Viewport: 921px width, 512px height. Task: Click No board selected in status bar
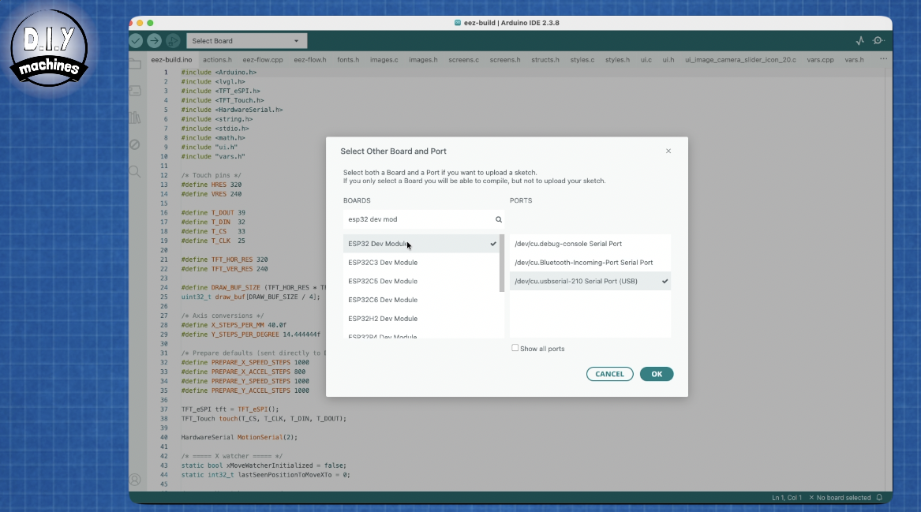(x=840, y=498)
